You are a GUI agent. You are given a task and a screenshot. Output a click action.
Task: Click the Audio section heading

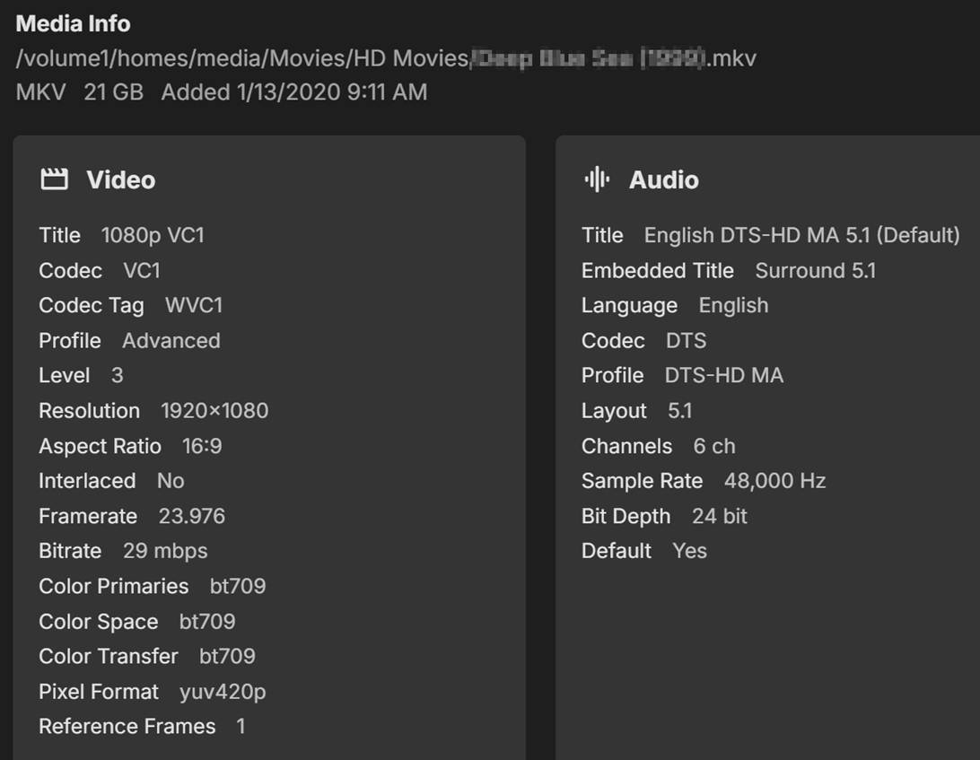pos(663,180)
